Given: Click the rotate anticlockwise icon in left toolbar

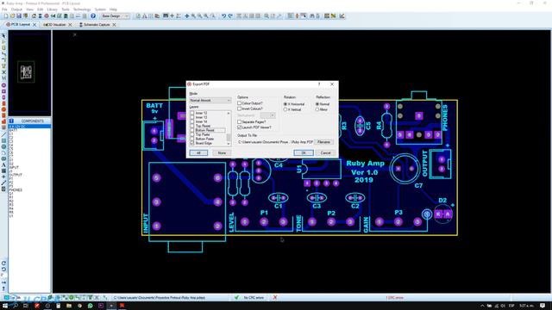Looking at the screenshot, I should (x=3, y=270).
